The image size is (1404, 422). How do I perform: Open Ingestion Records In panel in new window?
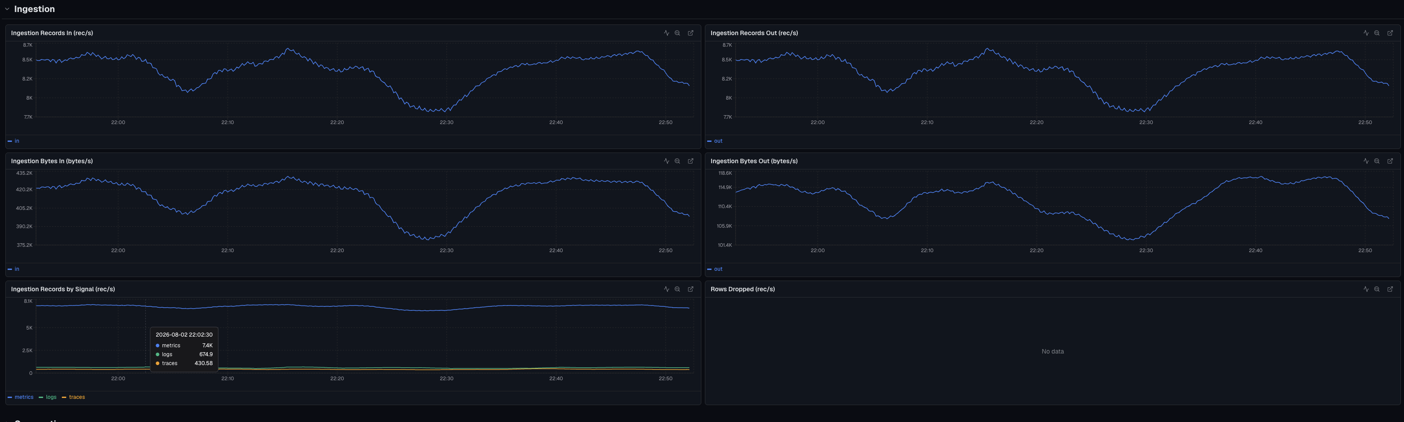691,33
